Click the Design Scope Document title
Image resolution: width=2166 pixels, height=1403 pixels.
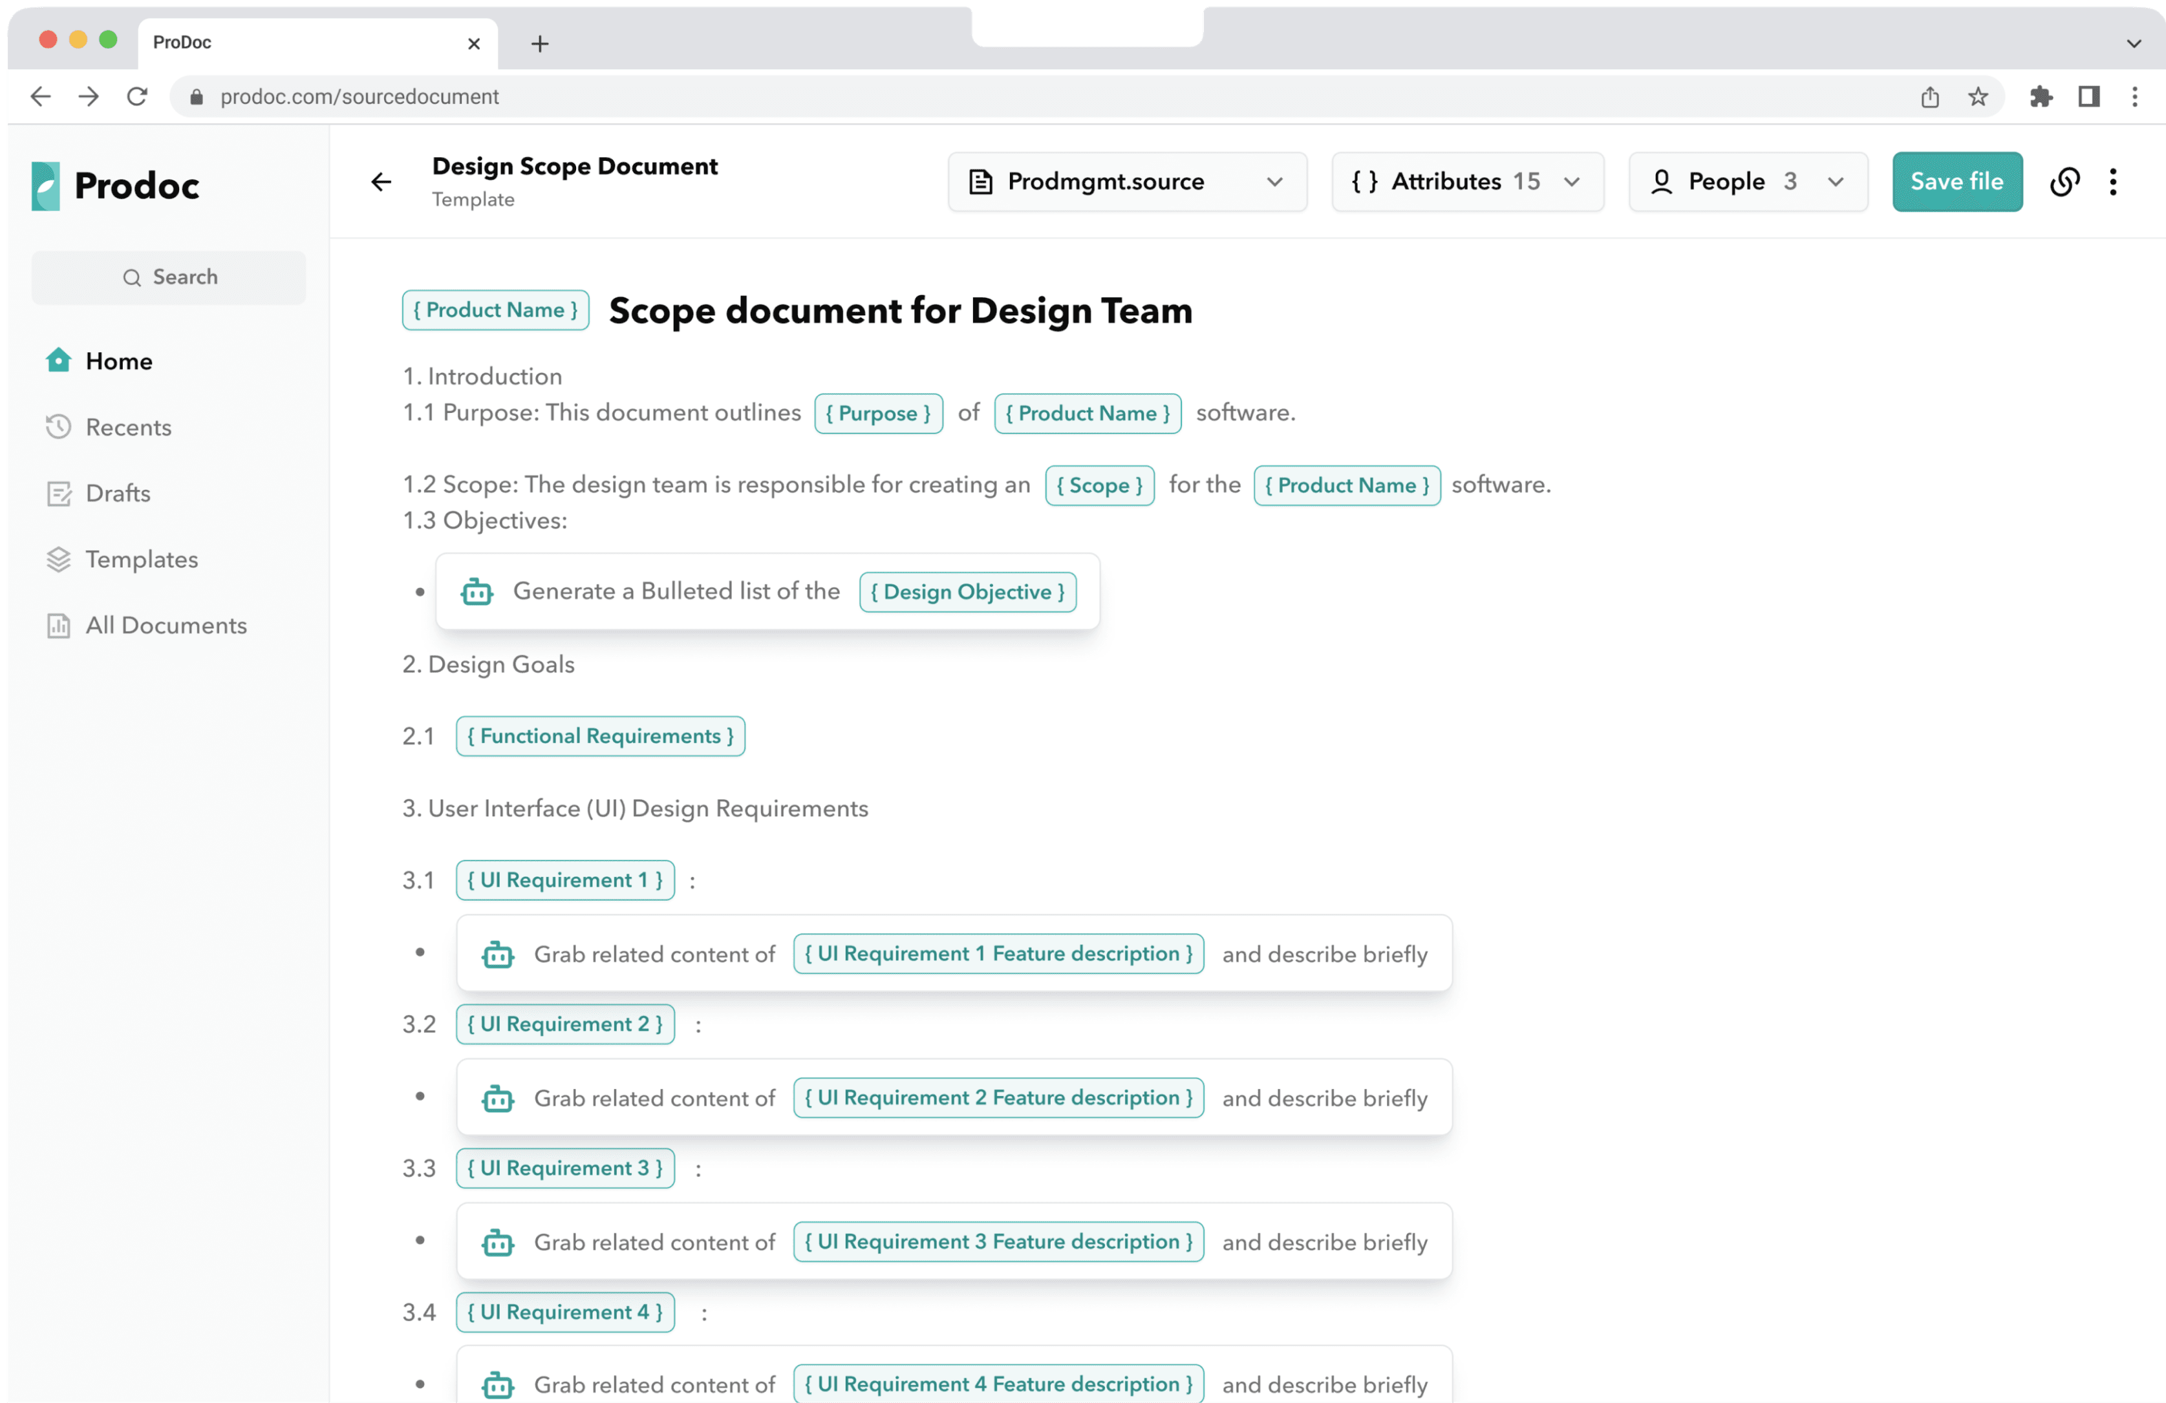574,167
